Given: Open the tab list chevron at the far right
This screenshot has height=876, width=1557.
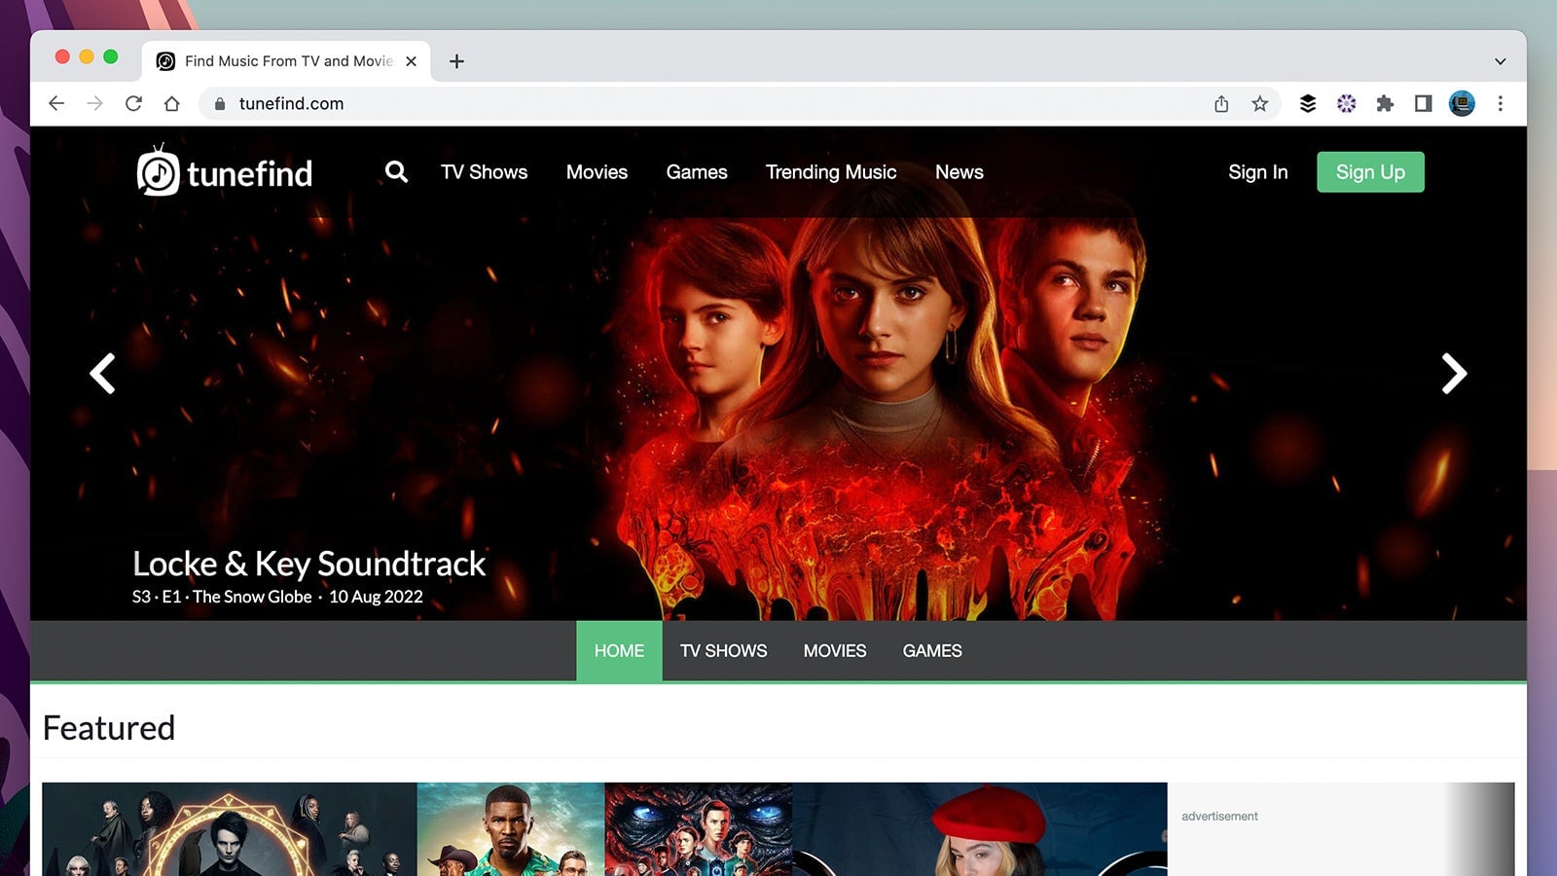Looking at the screenshot, I should (1499, 60).
